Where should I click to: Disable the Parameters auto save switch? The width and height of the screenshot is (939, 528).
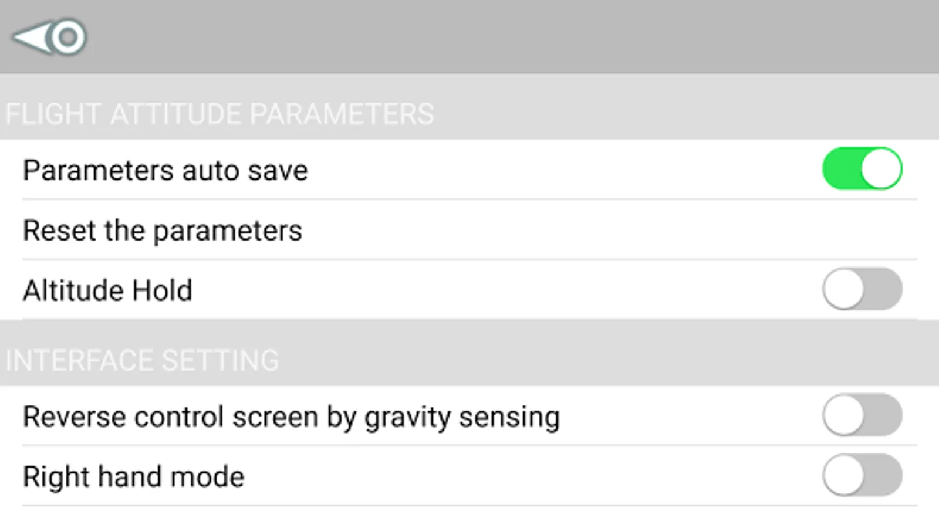click(x=862, y=169)
